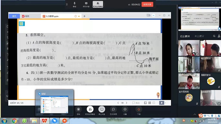Toggle 取消全员静音 in top sharing bar
The height and width of the screenshot is (124, 221).
click(98, 4)
